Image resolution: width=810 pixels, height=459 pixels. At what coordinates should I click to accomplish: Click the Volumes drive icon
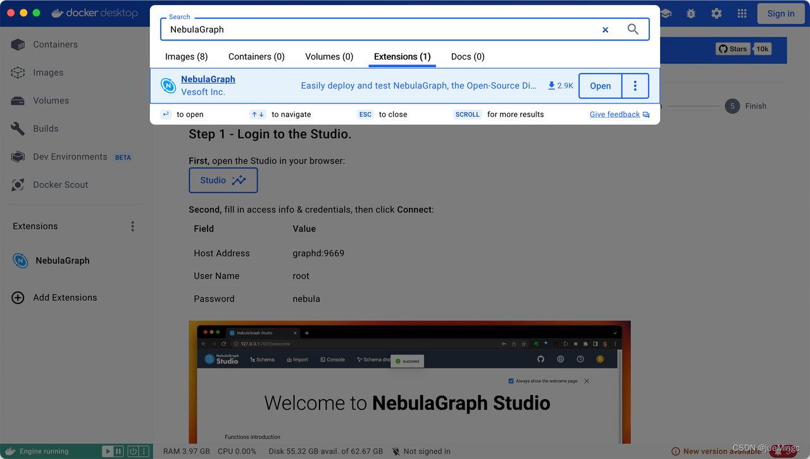click(x=18, y=101)
